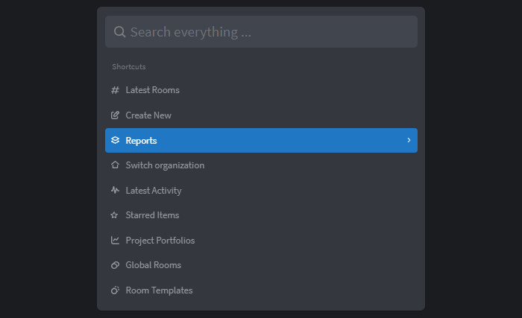Viewport: 522px width, 318px height.
Task: Open the highlighted Reports entry
Action: tap(261, 140)
